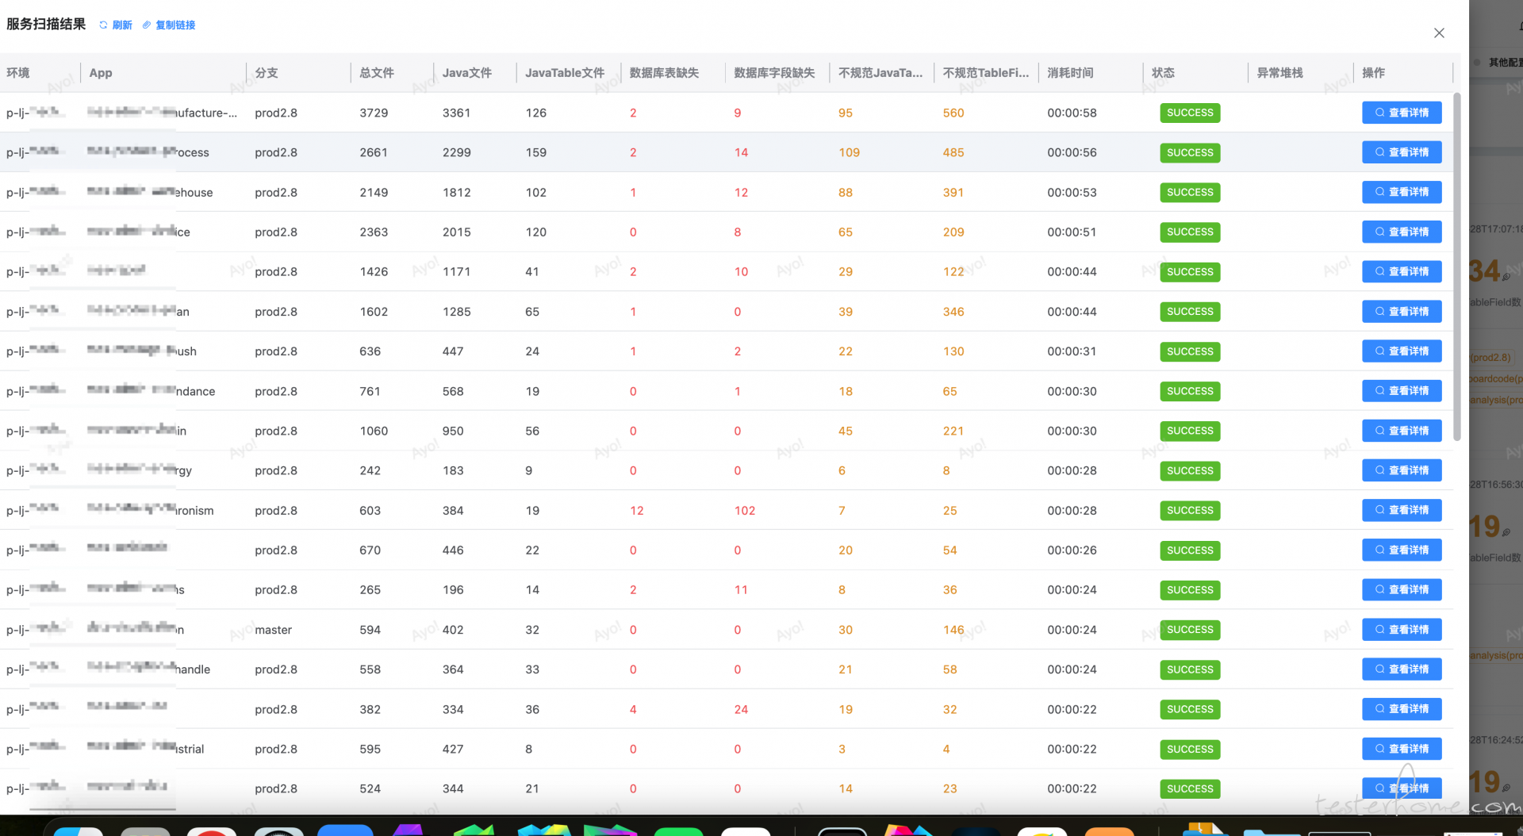The image size is (1523, 836).
Task: Open 查看详情 for the 00:00:26 row
Action: [1402, 550]
